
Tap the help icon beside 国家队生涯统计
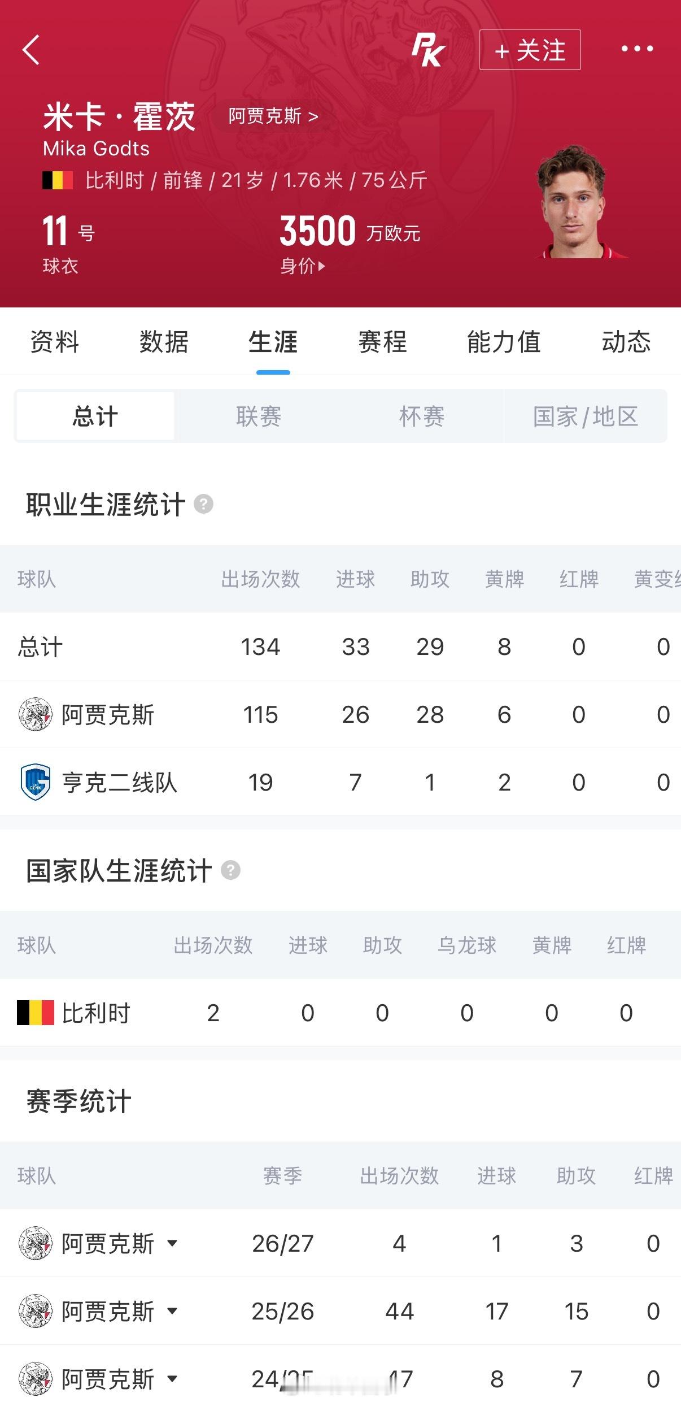point(230,870)
